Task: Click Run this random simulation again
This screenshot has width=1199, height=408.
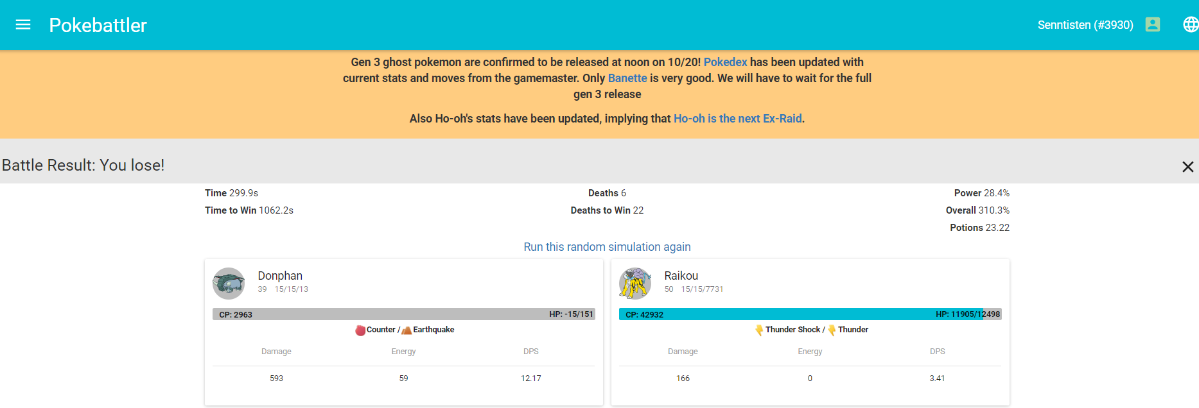Action: (607, 247)
